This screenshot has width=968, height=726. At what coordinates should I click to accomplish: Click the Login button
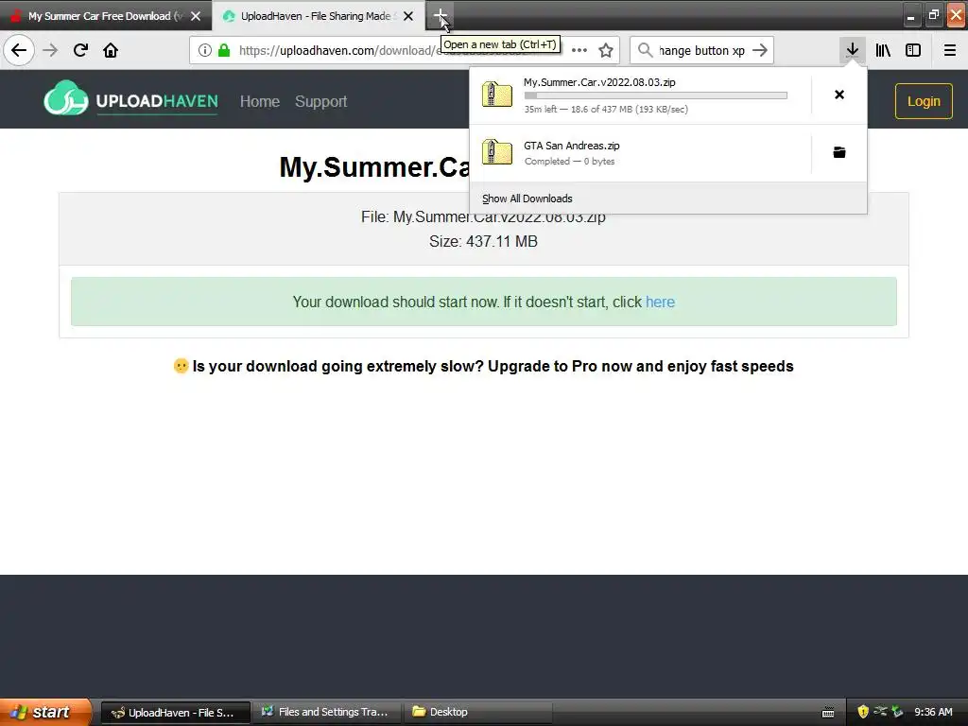(924, 101)
